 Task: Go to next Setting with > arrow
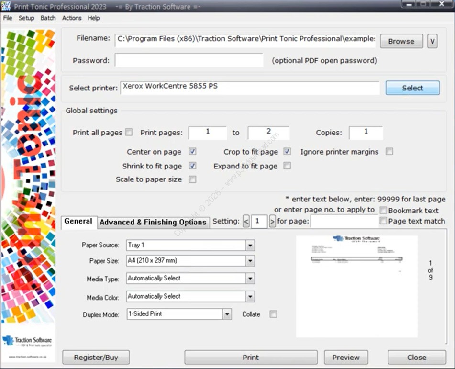272,222
